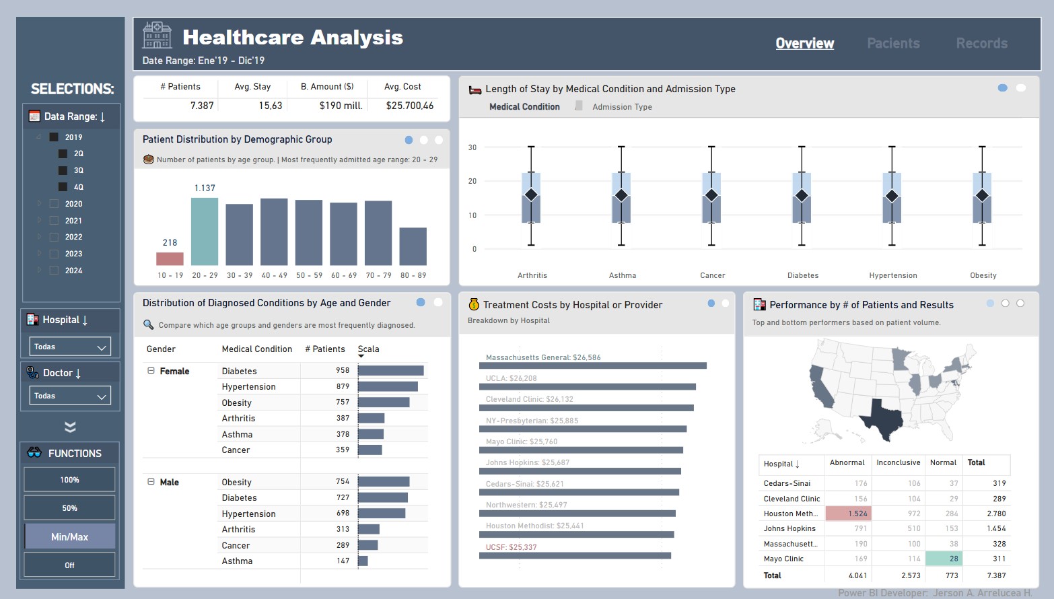Expand the 2020 year tree node
This screenshot has width=1054, height=599.
tap(39, 203)
